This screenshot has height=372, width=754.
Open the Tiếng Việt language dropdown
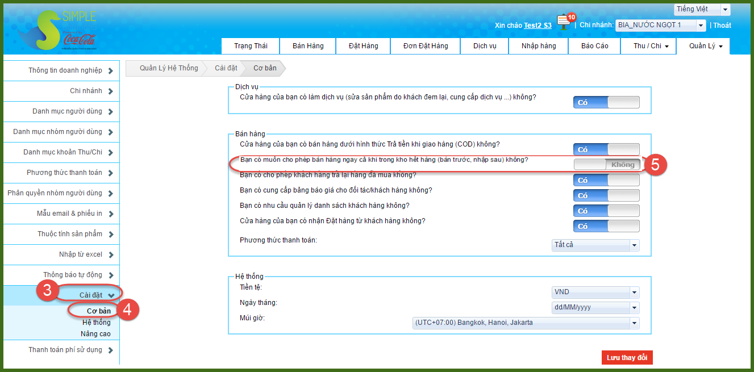point(702,10)
